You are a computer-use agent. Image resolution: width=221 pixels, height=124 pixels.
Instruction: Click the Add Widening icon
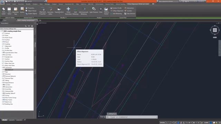[x=75, y=11]
